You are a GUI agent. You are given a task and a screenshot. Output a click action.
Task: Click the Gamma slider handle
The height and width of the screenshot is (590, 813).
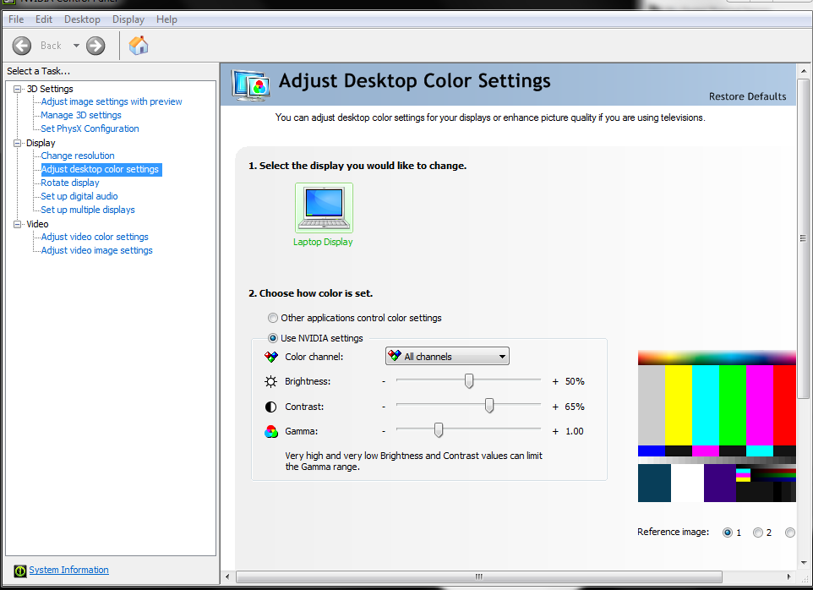[439, 430]
